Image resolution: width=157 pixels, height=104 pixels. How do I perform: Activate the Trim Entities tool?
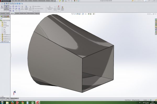click(23, 8)
